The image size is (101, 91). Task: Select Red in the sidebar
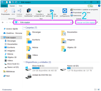coord(7,76)
